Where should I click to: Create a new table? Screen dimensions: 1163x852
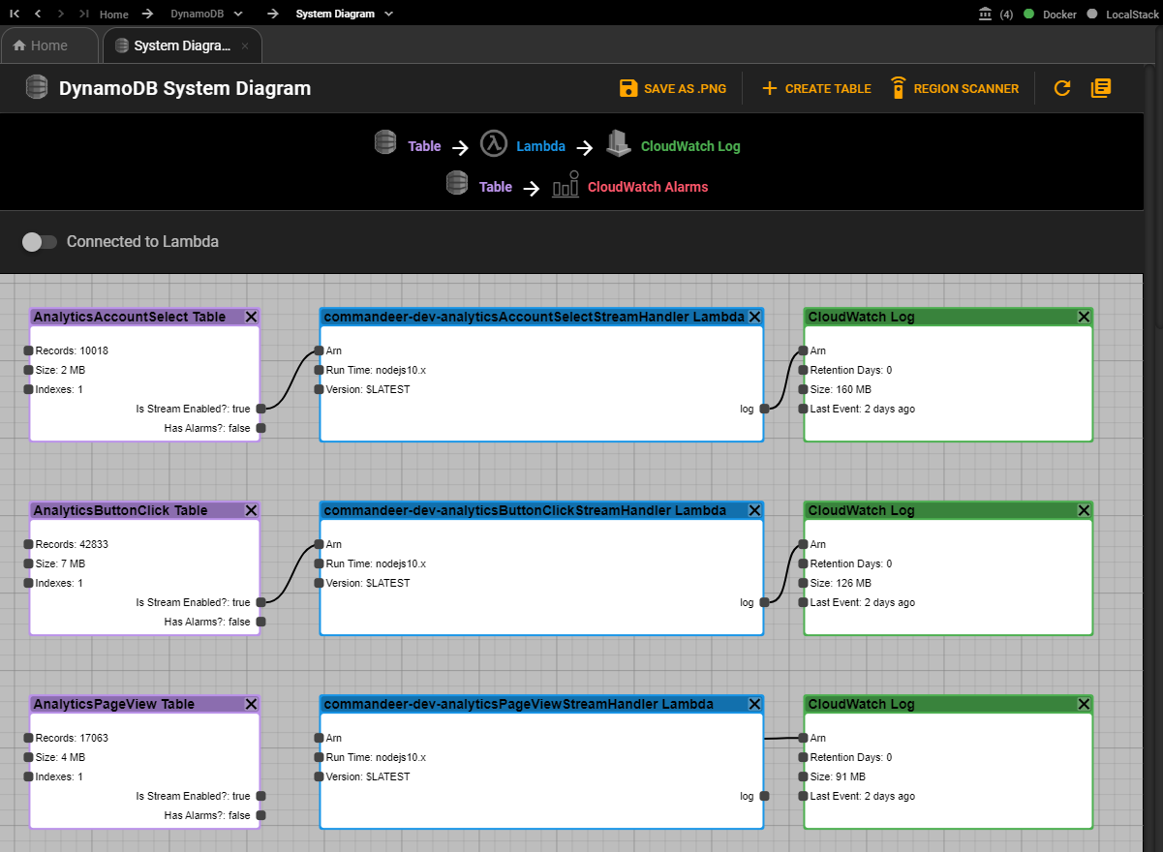click(816, 88)
